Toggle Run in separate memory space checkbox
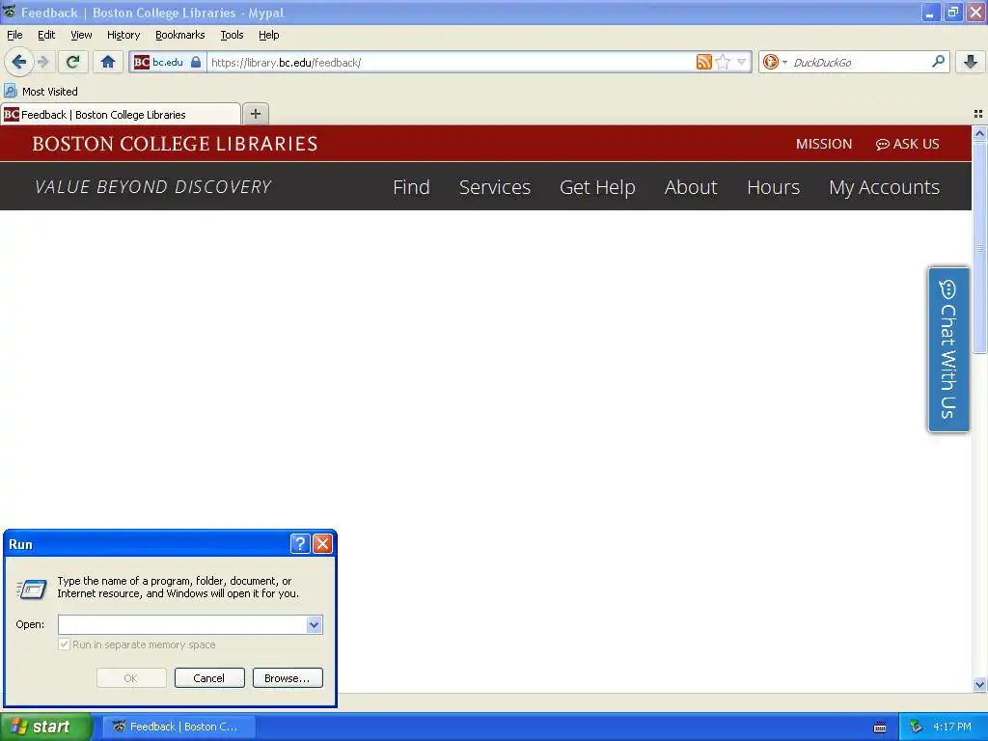Viewport: 988px width, 741px height. (x=64, y=644)
